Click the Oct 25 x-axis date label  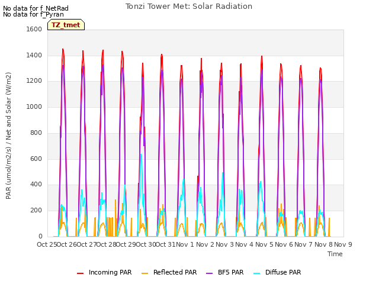pyautogui.click(x=47, y=244)
